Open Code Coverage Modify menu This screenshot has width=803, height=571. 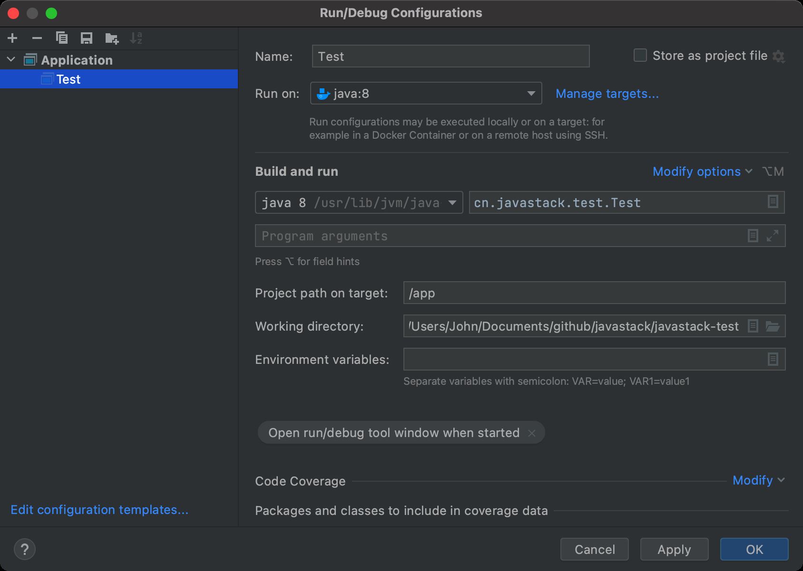(758, 480)
